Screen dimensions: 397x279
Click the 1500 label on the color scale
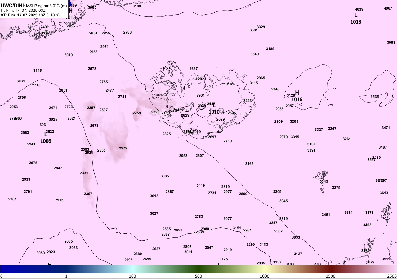click(331, 276)
